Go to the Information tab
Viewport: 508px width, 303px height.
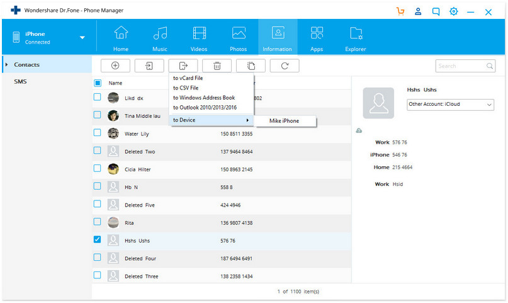278,37
